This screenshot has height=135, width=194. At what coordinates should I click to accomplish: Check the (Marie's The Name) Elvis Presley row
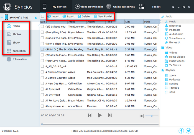[x=42, y=38]
